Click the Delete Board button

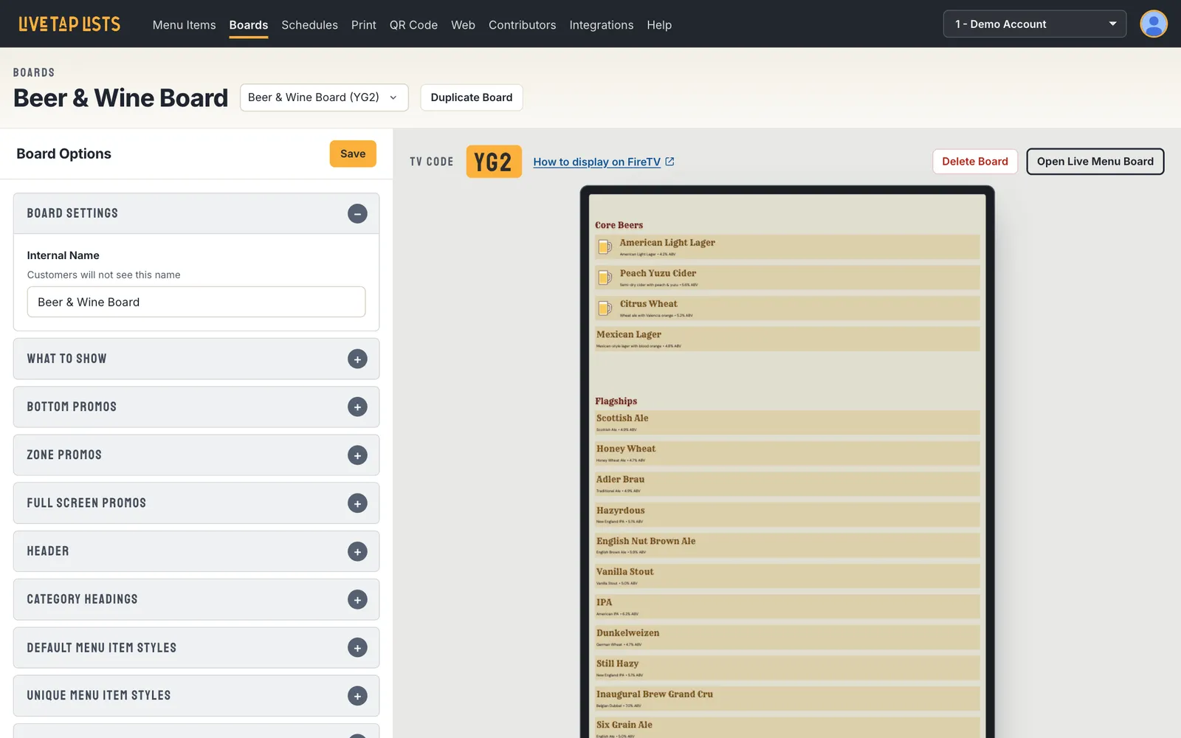(x=975, y=162)
